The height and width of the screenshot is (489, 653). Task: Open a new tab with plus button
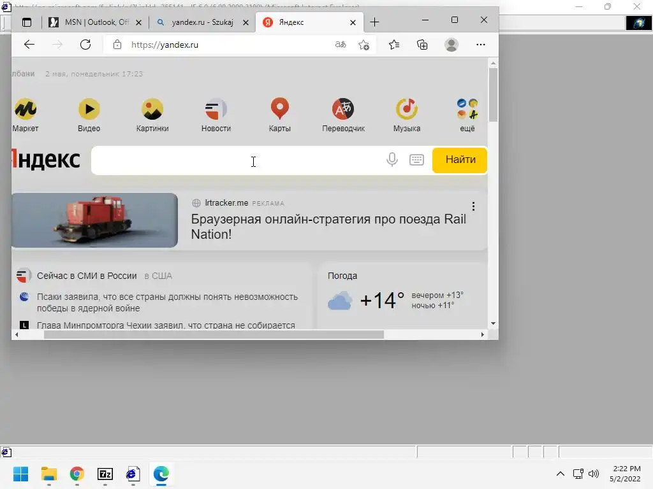pos(374,22)
